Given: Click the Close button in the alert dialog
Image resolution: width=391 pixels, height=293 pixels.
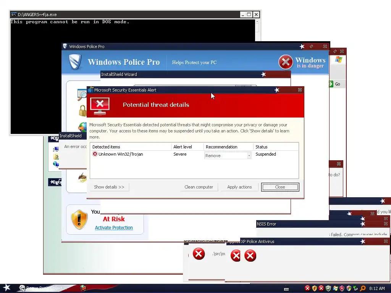Looking at the screenshot, I should [280, 187].
